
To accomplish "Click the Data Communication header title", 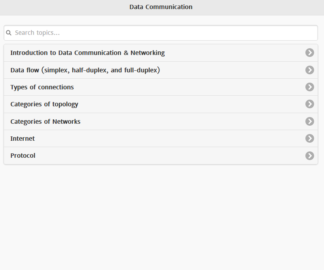I will coord(161,7).
